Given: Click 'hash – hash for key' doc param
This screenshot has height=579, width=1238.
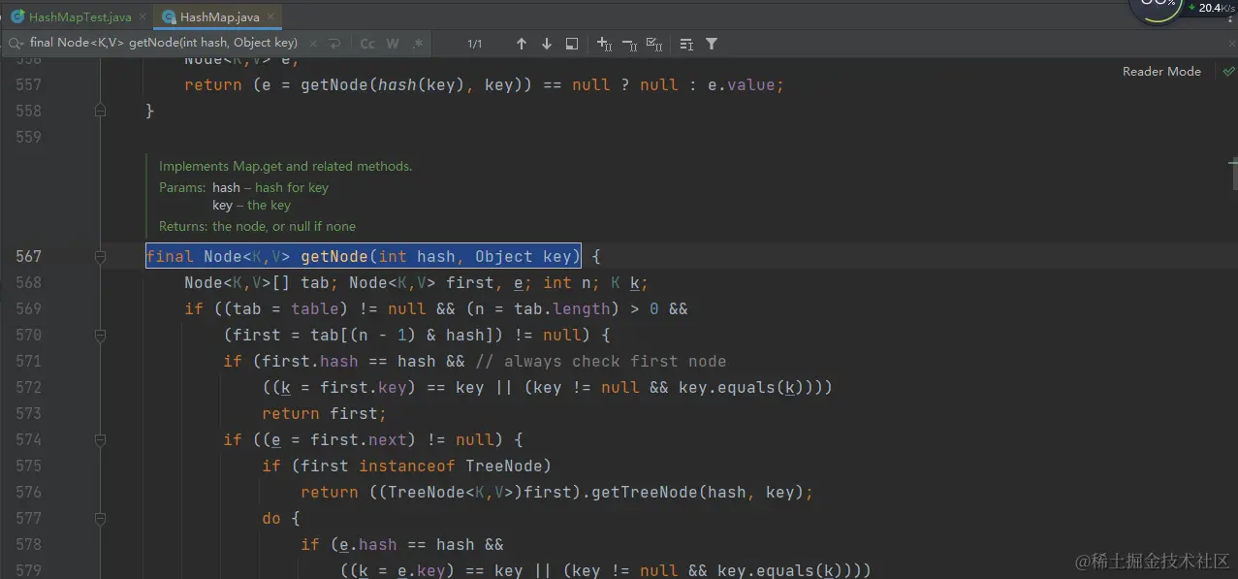Looking at the screenshot, I should coord(270,187).
